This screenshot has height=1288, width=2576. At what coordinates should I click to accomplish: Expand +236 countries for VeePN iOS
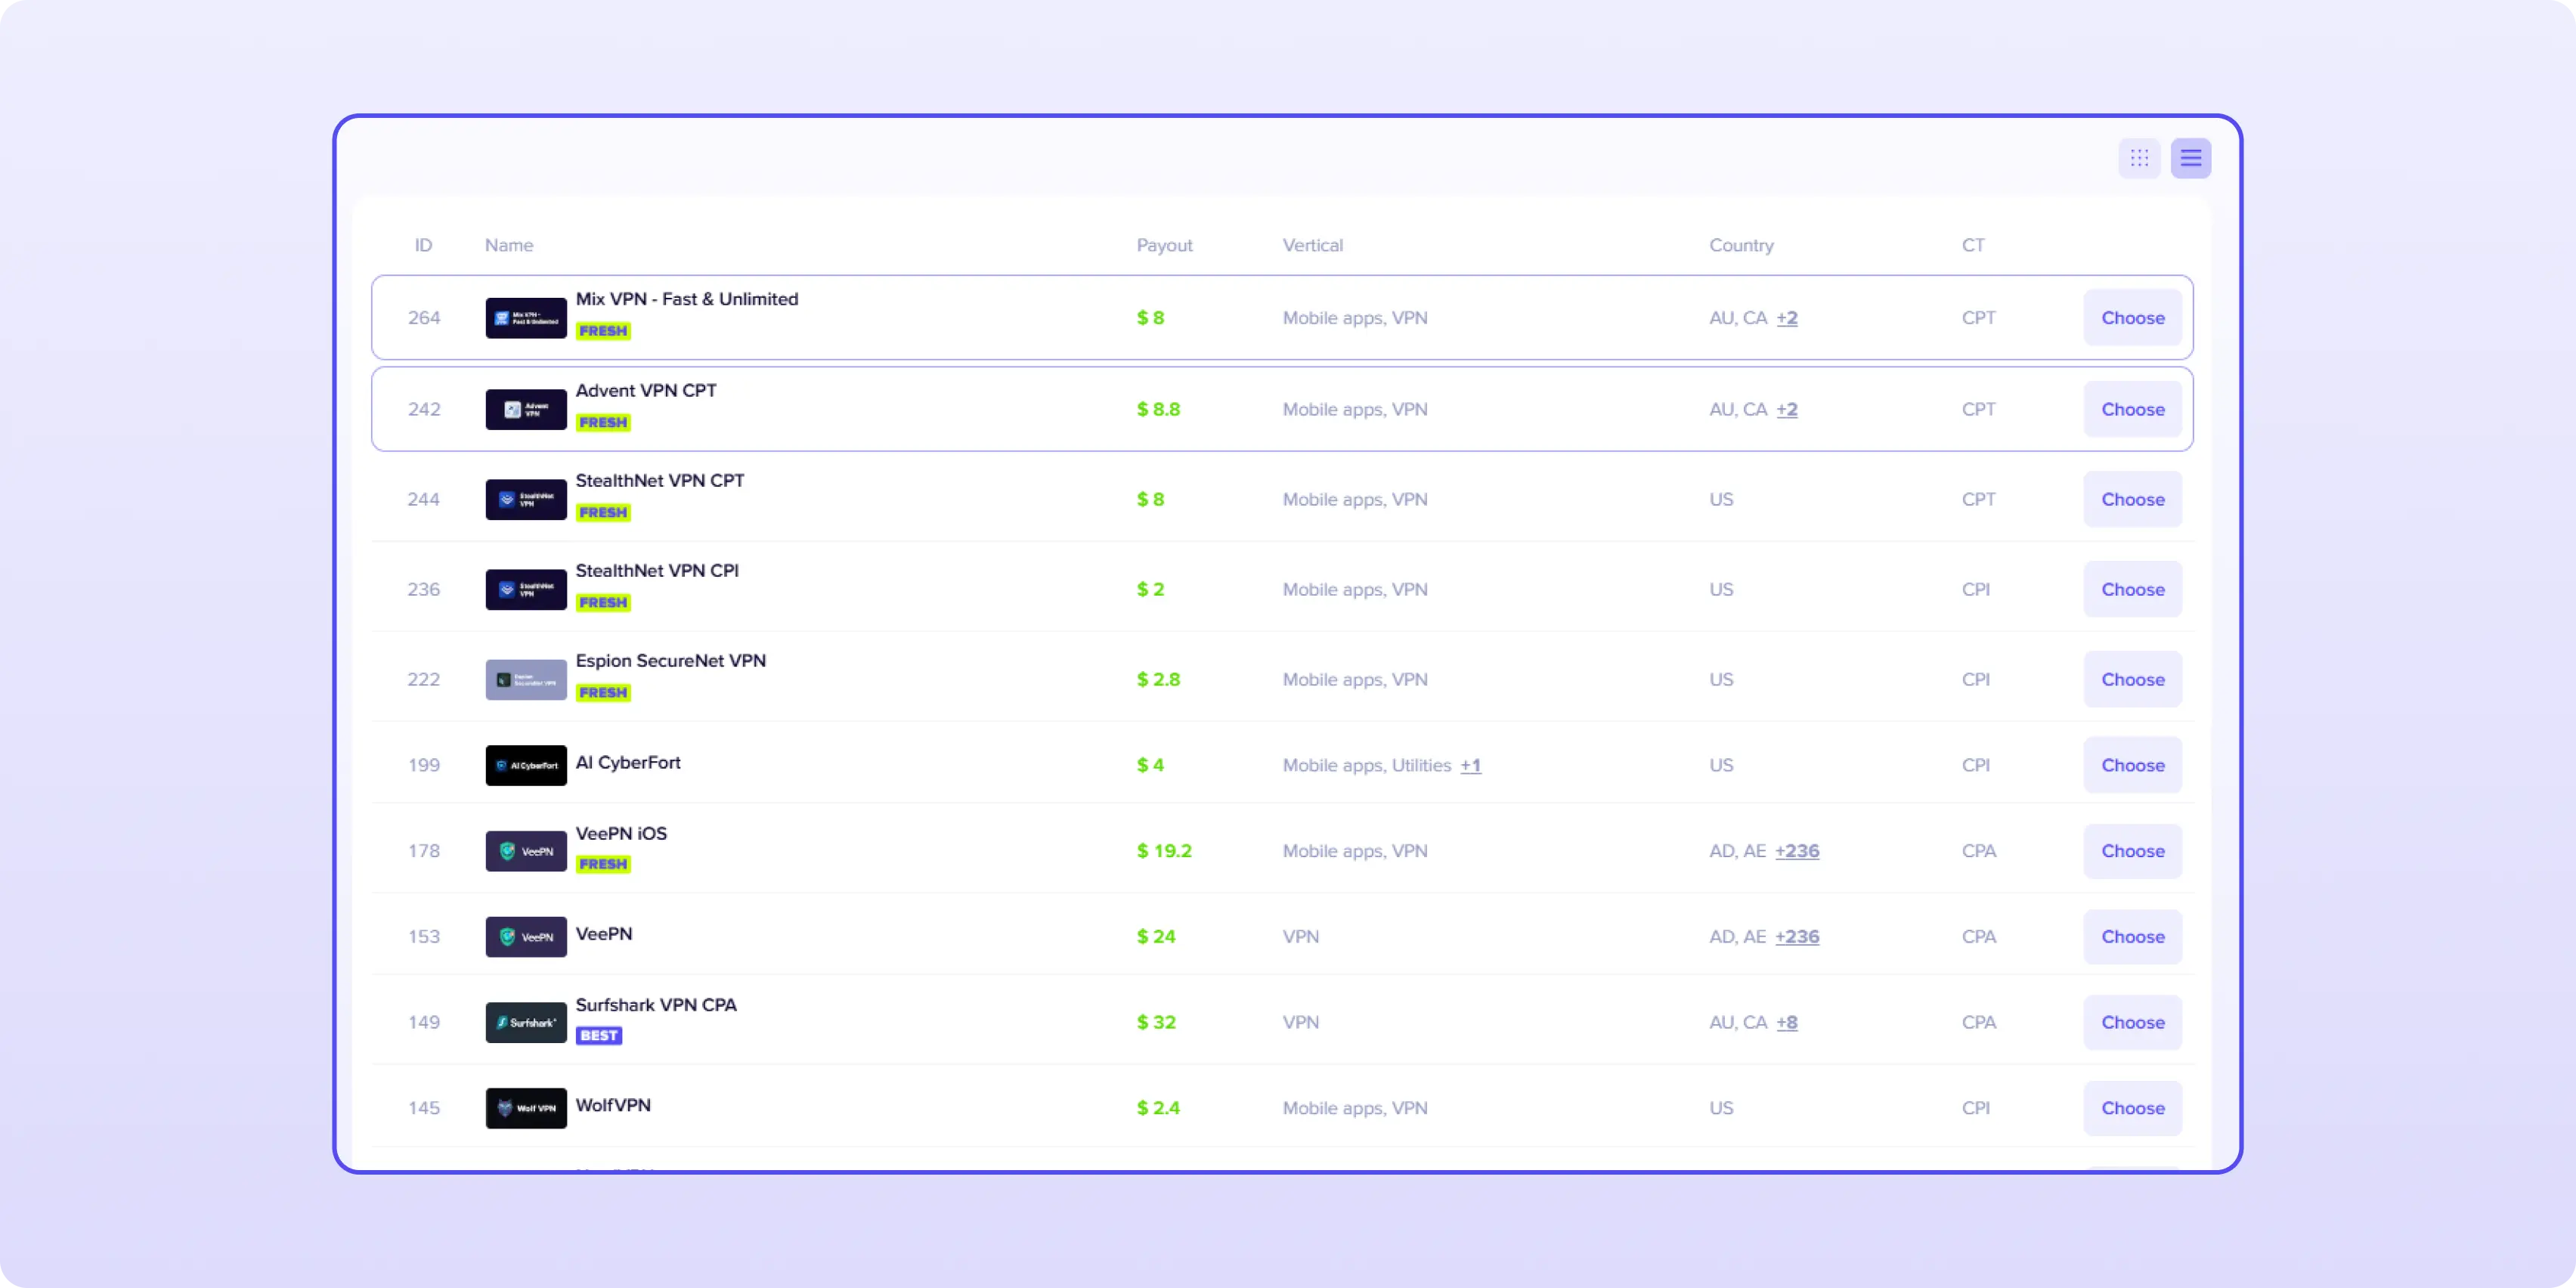(x=1797, y=851)
